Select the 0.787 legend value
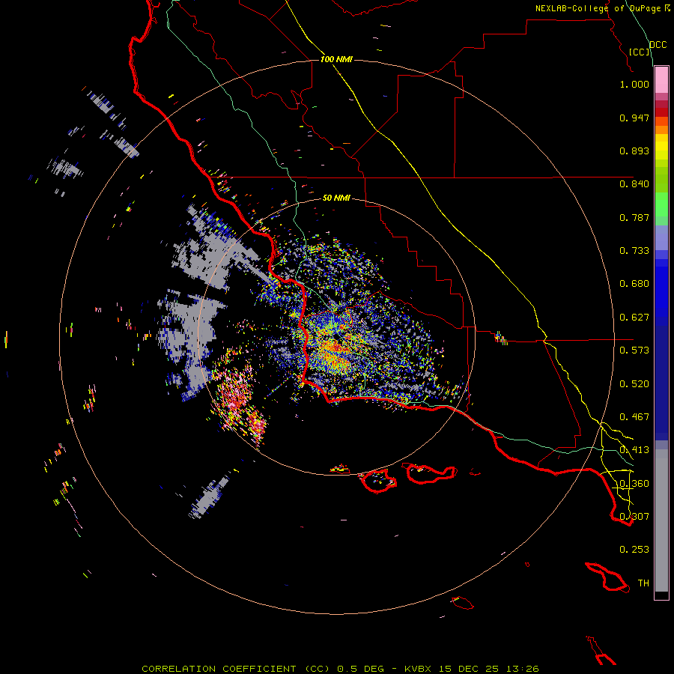This screenshot has width=674, height=674. pyautogui.click(x=634, y=217)
